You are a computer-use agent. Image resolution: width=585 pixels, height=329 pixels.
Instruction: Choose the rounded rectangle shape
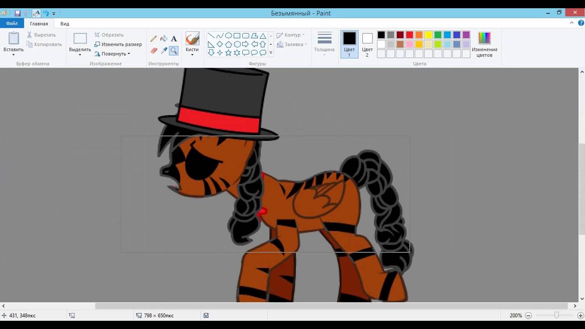[x=245, y=36]
